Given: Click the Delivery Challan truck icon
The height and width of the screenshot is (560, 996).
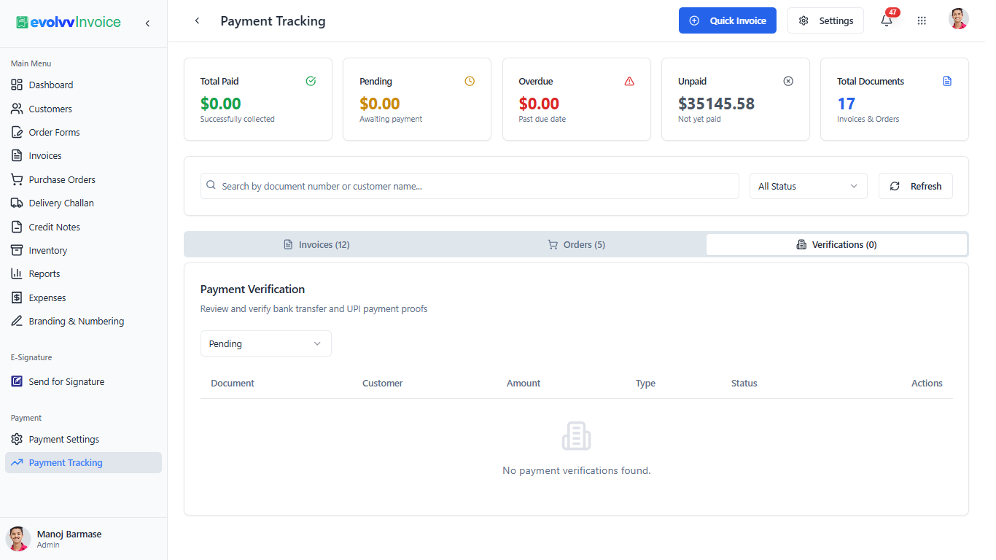Looking at the screenshot, I should (17, 203).
